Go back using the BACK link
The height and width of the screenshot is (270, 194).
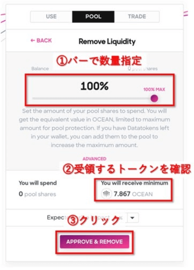click(41, 41)
